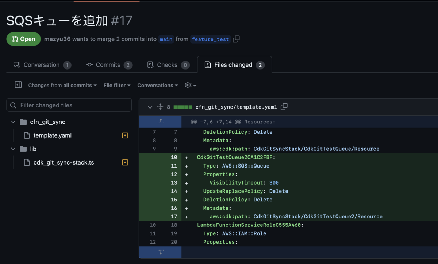The height and width of the screenshot is (264, 438).
Task: Click the modified-file badge beside template.yaml
Action: point(125,135)
